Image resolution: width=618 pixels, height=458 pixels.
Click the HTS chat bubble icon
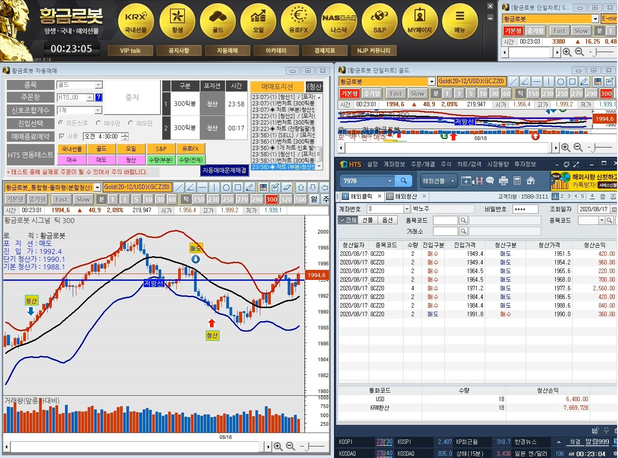490,181
